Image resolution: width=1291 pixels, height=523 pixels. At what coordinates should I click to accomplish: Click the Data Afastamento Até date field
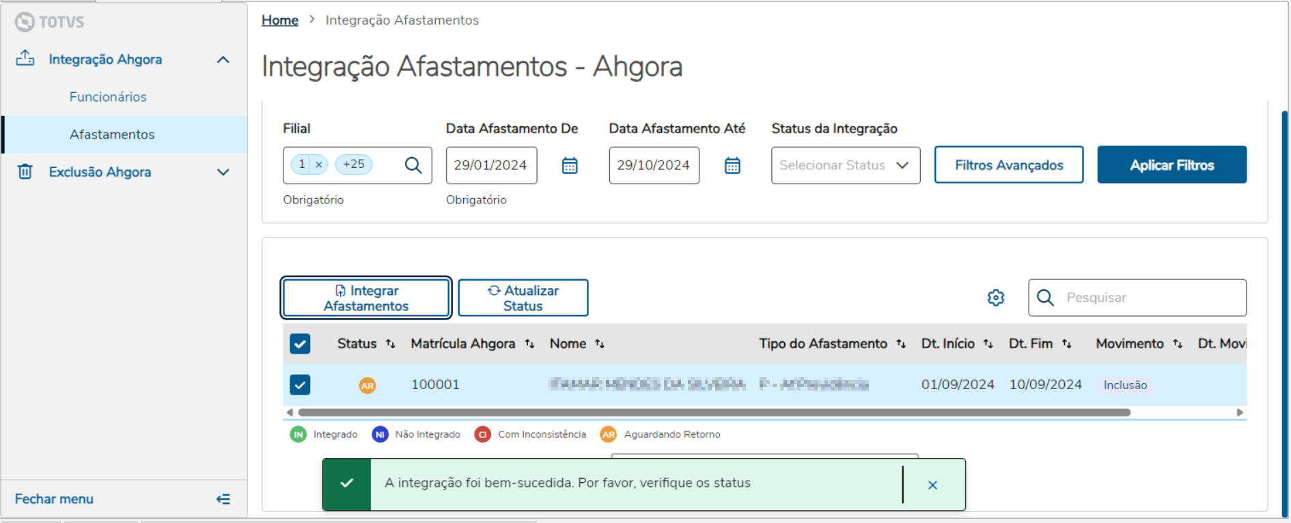click(x=654, y=165)
